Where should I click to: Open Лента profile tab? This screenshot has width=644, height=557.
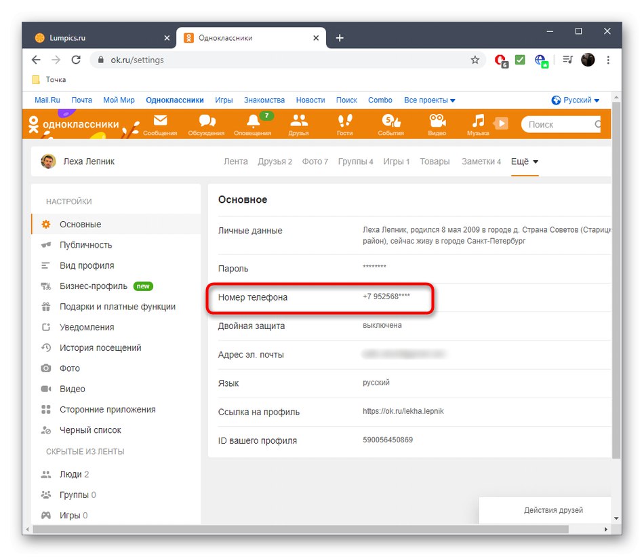tap(235, 161)
